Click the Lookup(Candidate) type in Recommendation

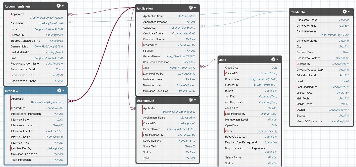coord(51,23)
